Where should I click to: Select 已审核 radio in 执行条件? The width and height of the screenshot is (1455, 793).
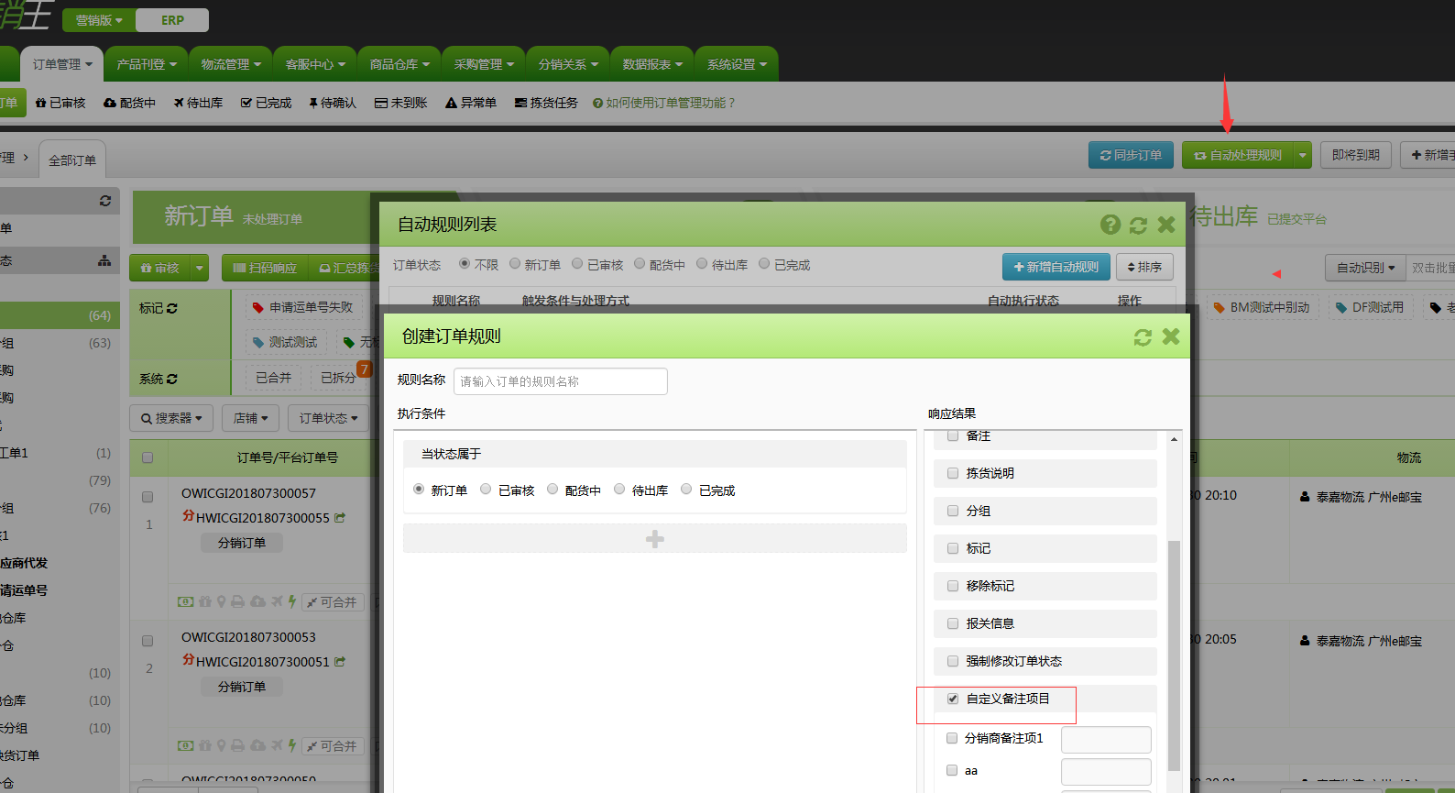coord(486,490)
